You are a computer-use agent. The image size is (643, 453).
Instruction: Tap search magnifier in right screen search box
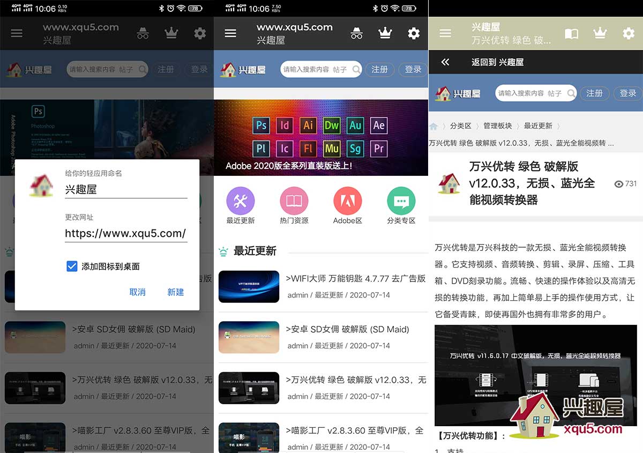click(572, 93)
